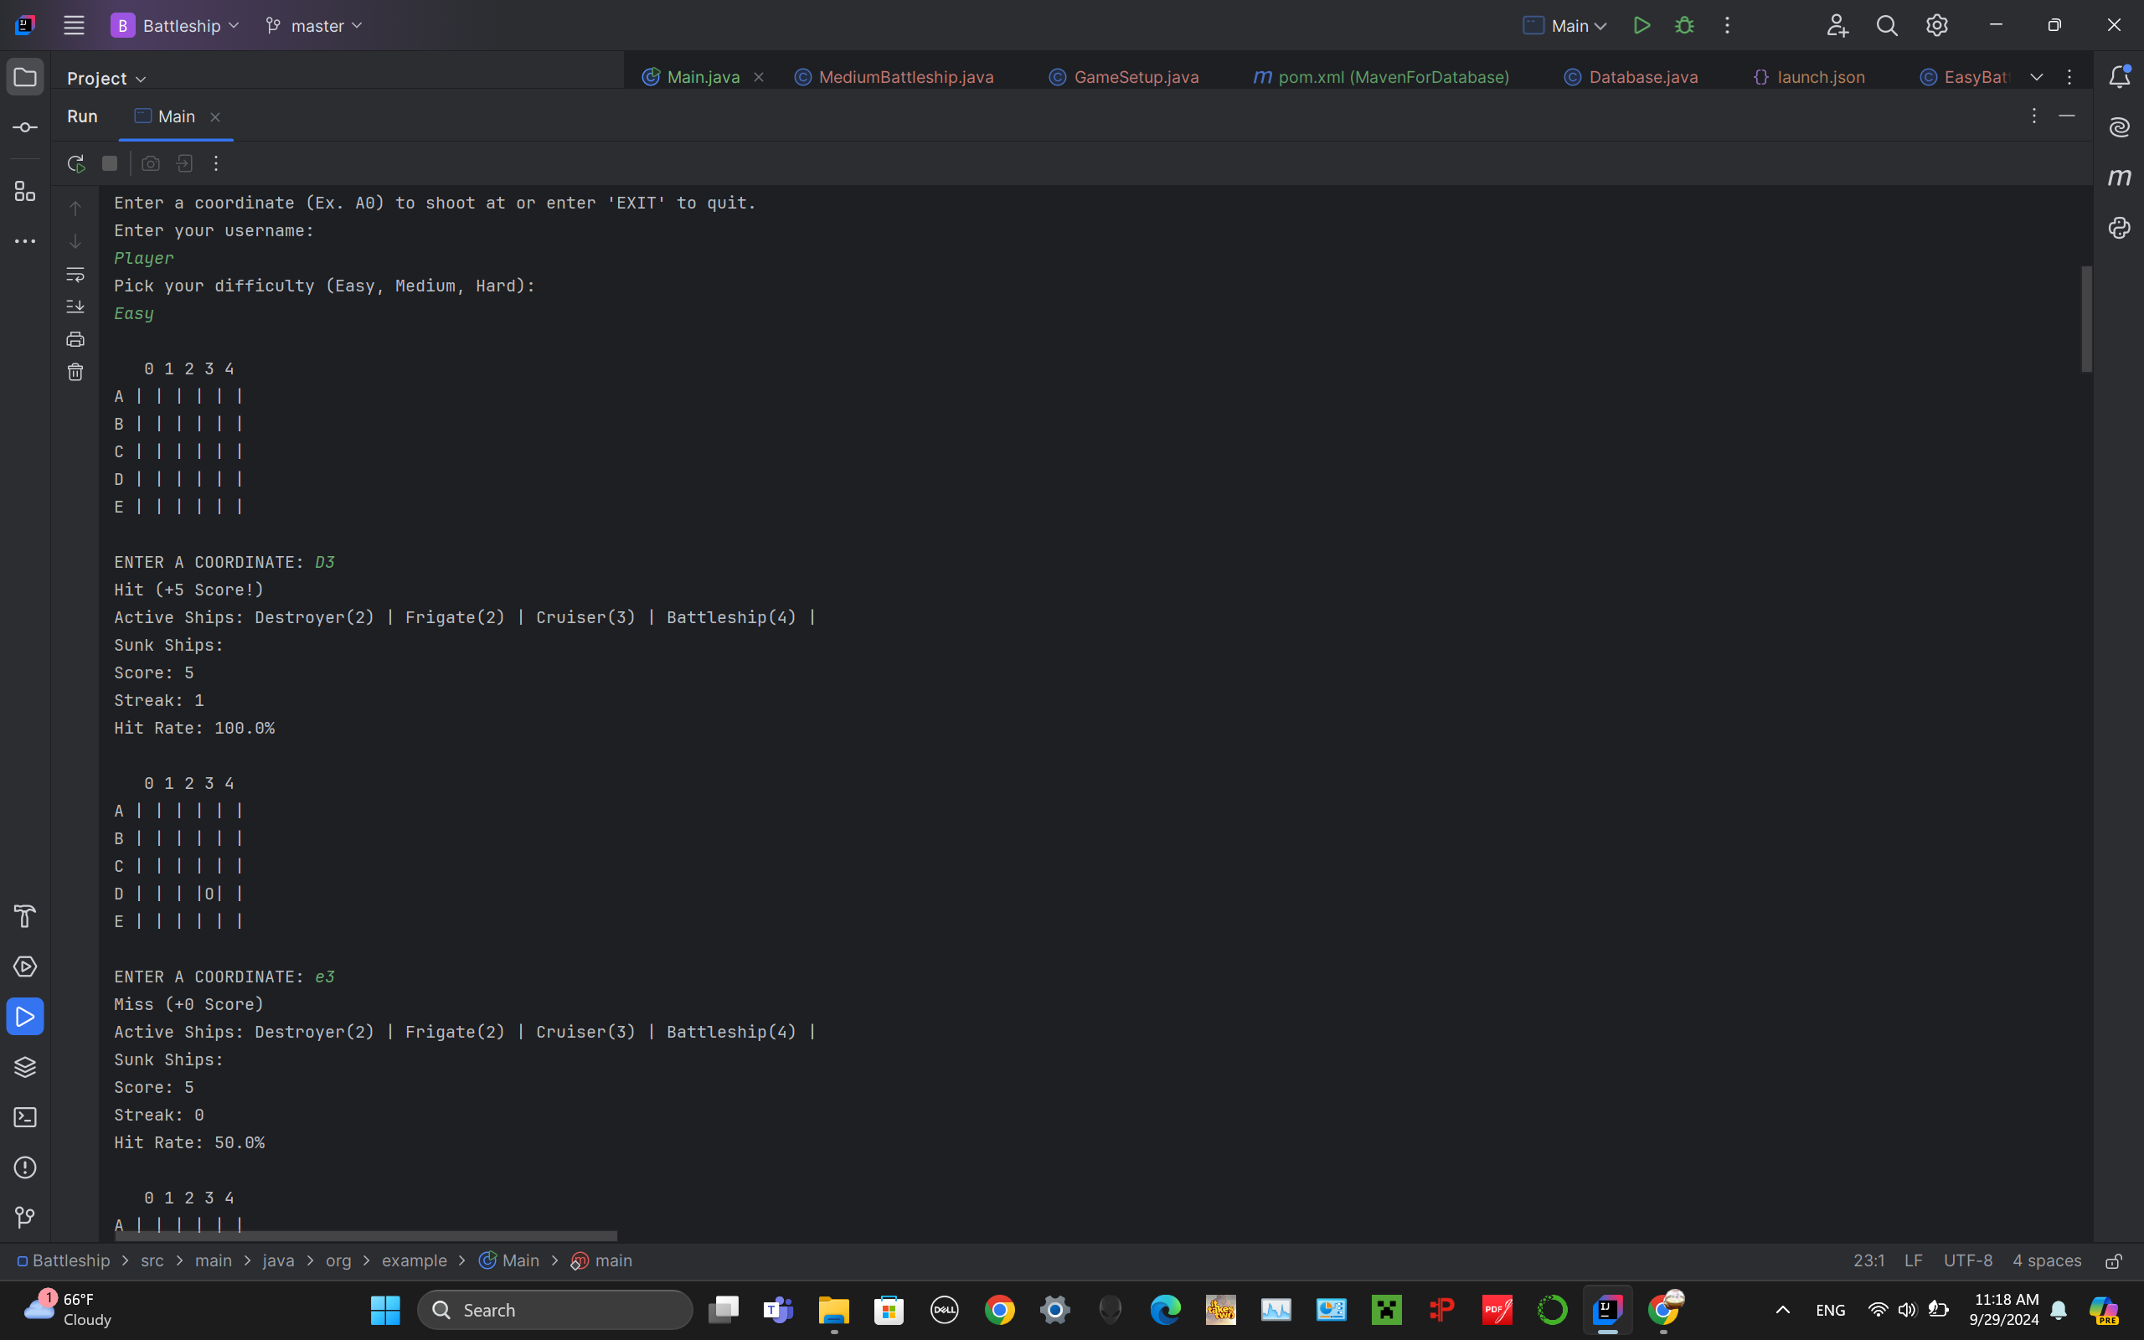
Task: Expand the Main run configuration dropdown
Action: click(x=1564, y=26)
